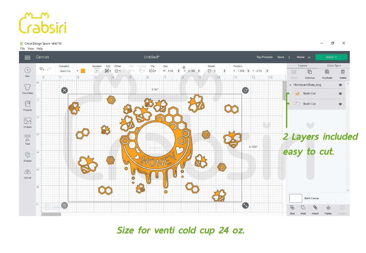This screenshot has width=366, height=253.
Task: Open the Shapes tool
Action: click(x=27, y=155)
